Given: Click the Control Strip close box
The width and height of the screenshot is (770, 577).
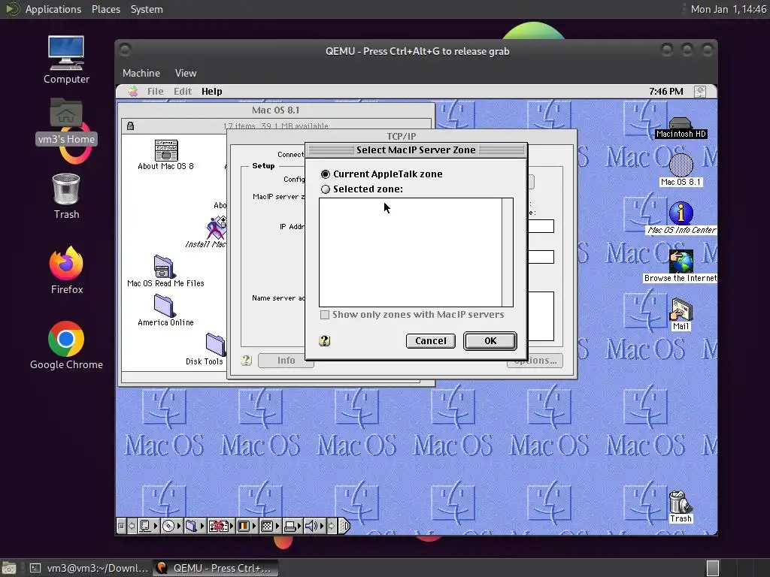Looking at the screenshot, I should pos(121,527).
